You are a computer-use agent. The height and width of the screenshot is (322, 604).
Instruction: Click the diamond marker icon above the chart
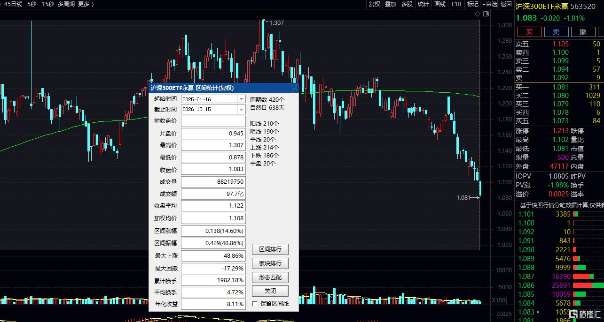click(478, 14)
